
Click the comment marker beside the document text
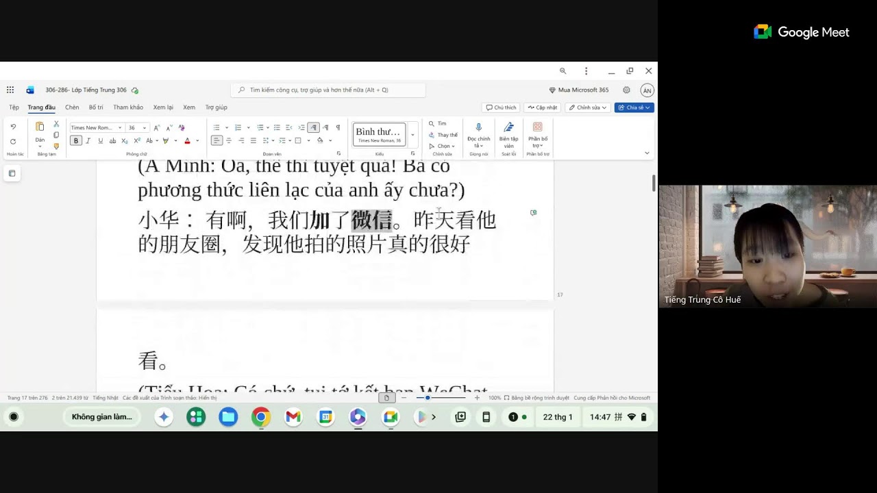tap(533, 213)
